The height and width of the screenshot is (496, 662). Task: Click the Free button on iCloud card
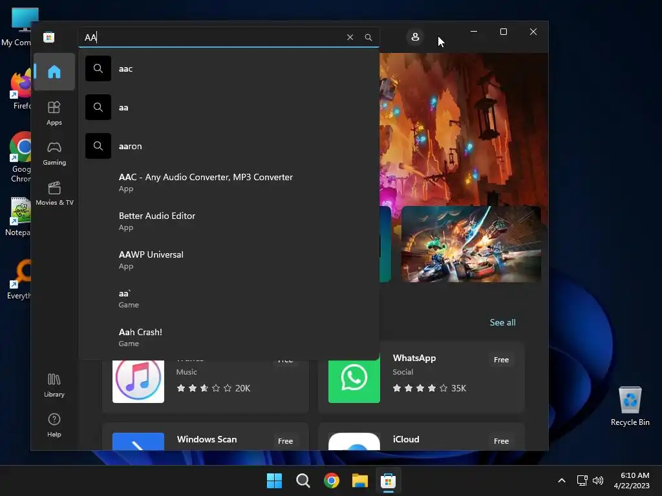pyautogui.click(x=501, y=440)
